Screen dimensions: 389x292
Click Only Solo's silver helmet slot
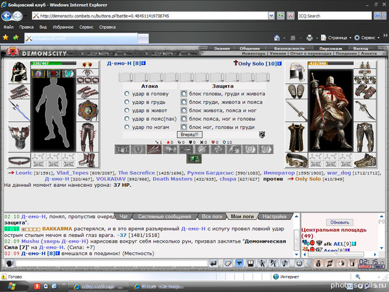pos(296,72)
